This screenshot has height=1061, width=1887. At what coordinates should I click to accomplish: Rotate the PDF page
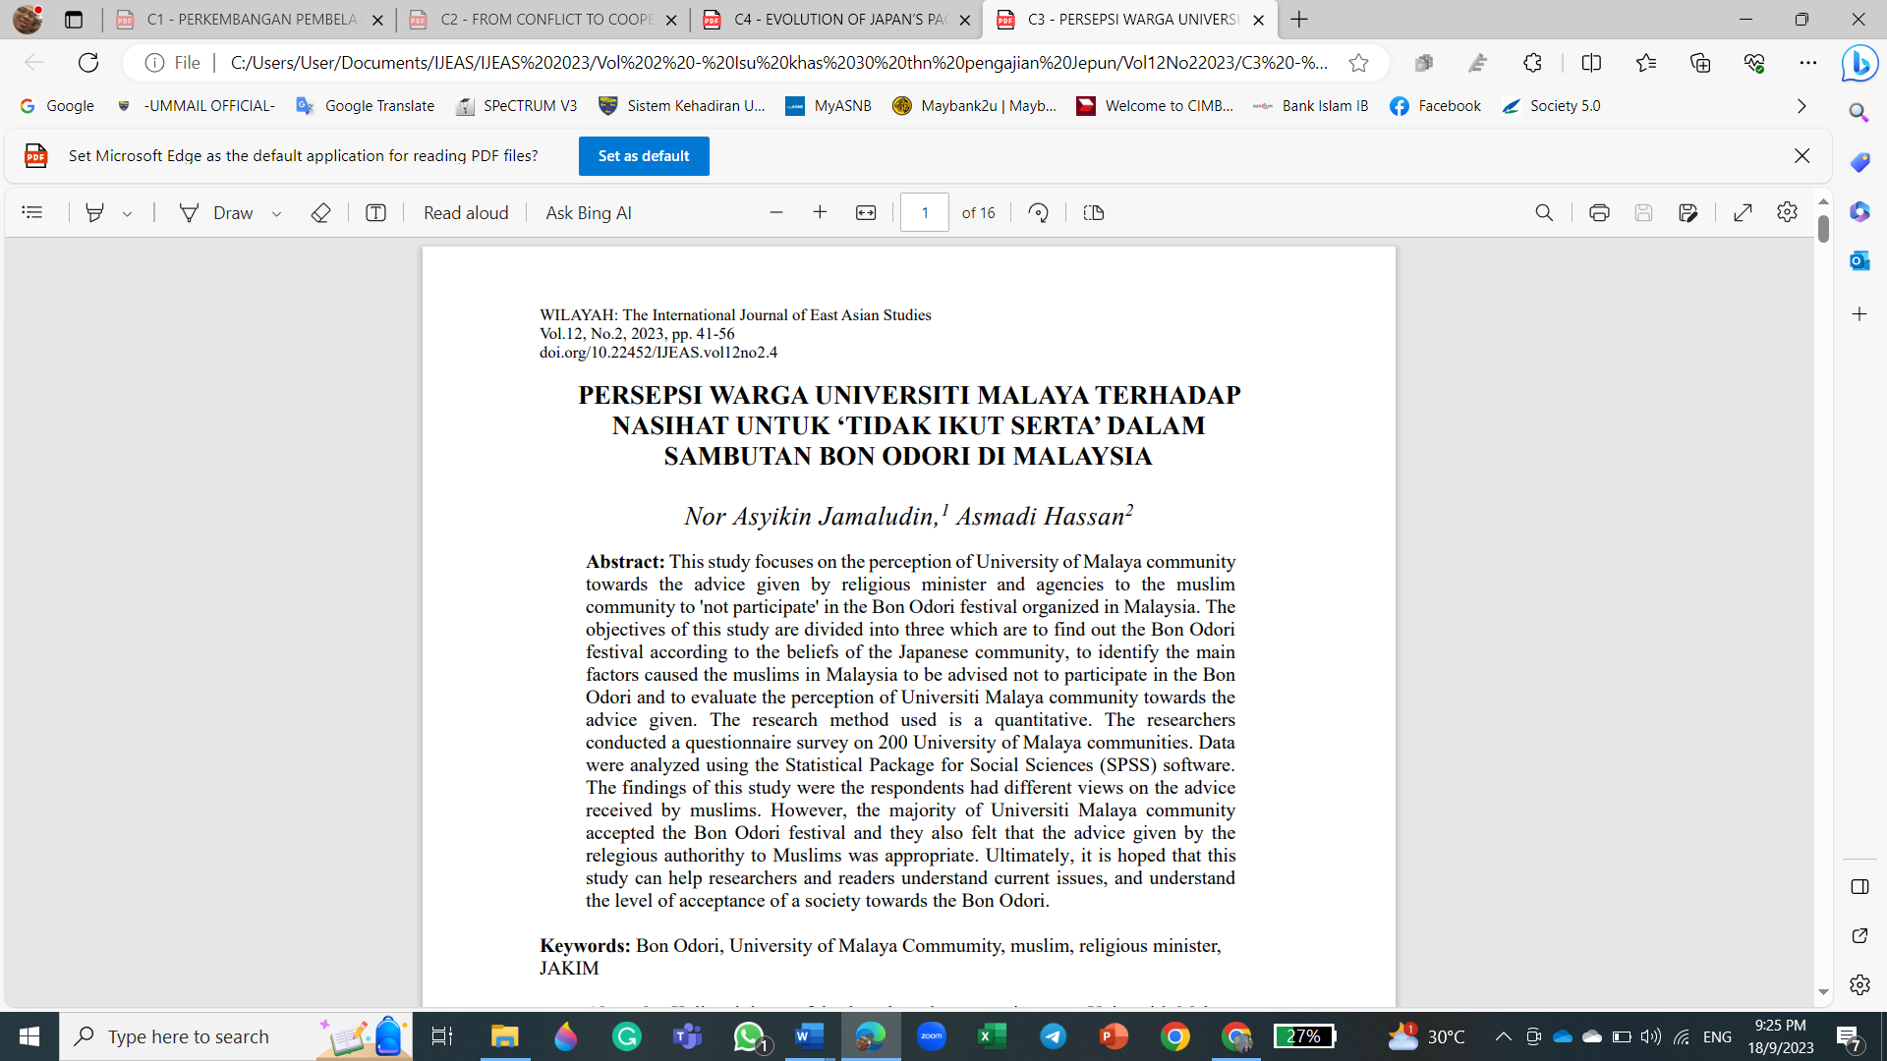pyautogui.click(x=1039, y=212)
